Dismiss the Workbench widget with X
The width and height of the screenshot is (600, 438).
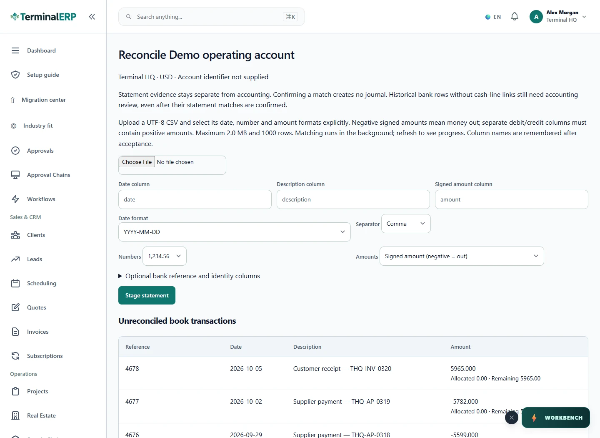click(x=512, y=418)
